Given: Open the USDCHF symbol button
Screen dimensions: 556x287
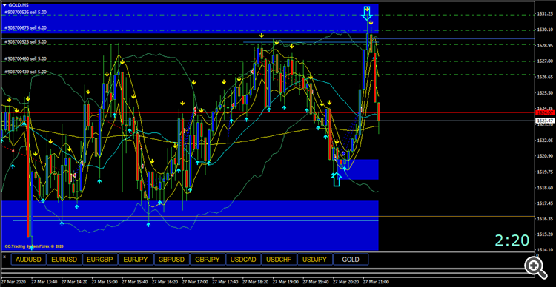Looking at the screenshot, I should click(x=279, y=260).
